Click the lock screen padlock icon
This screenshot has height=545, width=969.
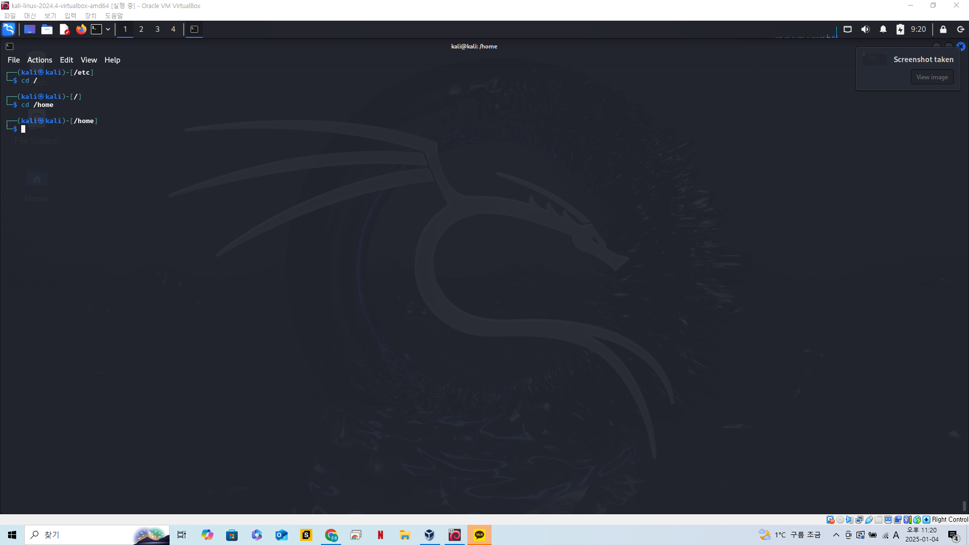[943, 29]
